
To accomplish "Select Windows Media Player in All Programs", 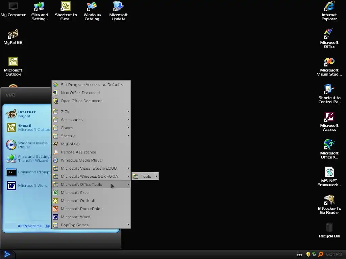I will click(x=91, y=160).
